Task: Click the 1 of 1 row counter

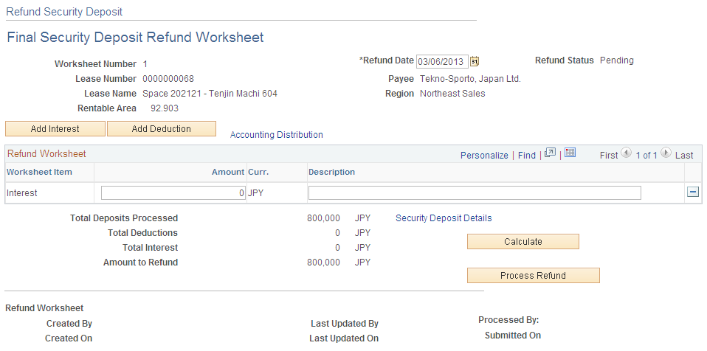Action: point(646,156)
